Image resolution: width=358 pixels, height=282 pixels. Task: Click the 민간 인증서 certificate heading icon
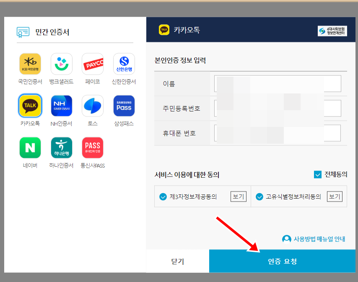coord(23,32)
